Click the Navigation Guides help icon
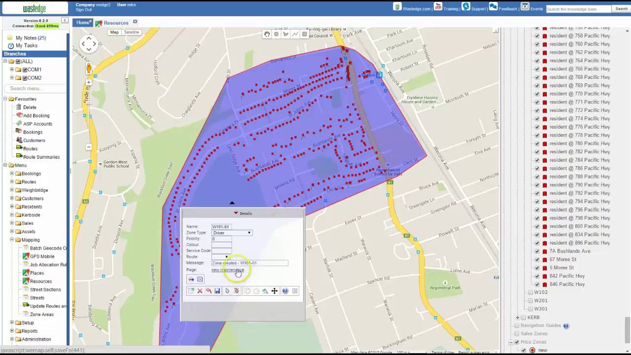631x355 pixels. (566, 325)
